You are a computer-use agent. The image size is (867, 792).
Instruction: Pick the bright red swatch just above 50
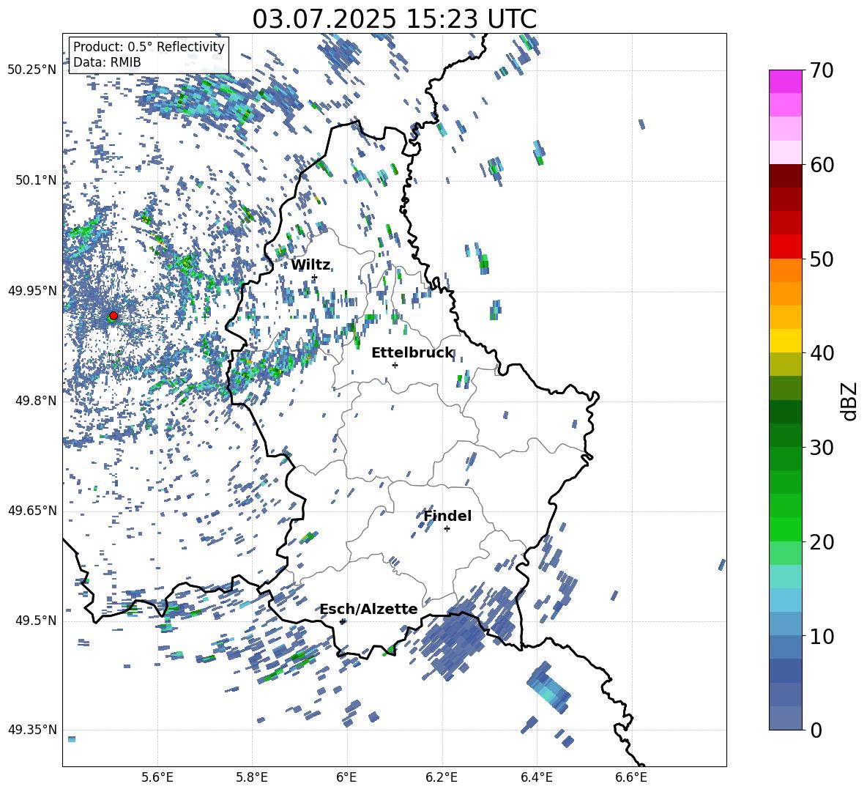click(x=785, y=247)
